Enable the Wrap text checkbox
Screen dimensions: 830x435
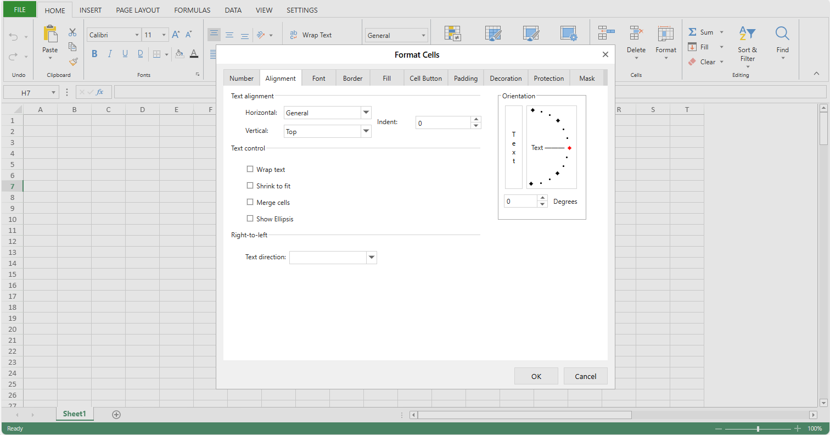point(250,169)
